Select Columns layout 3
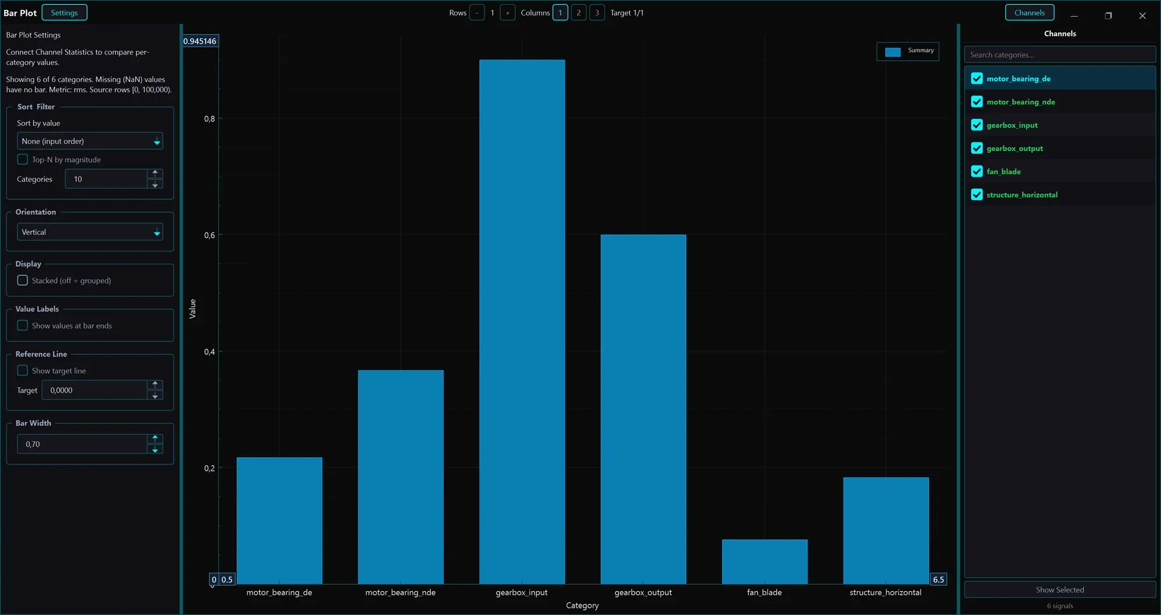 [x=597, y=13]
